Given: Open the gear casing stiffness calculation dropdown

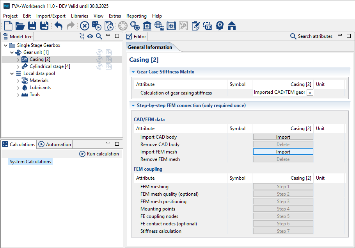Looking at the screenshot, I should click(x=310, y=93).
